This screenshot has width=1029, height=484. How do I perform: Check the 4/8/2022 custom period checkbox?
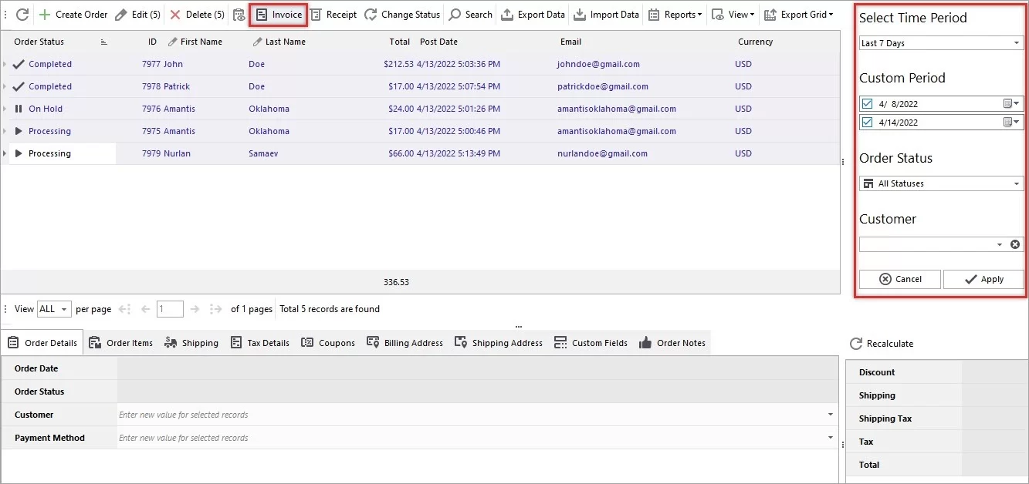[x=866, y=103]
